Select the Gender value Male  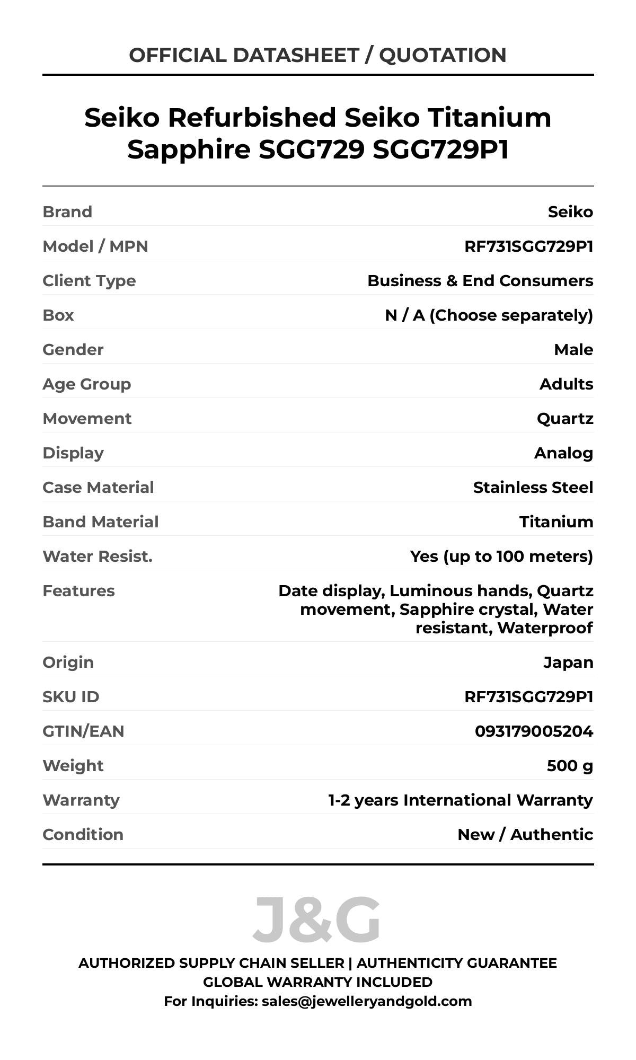coord(573,350)
